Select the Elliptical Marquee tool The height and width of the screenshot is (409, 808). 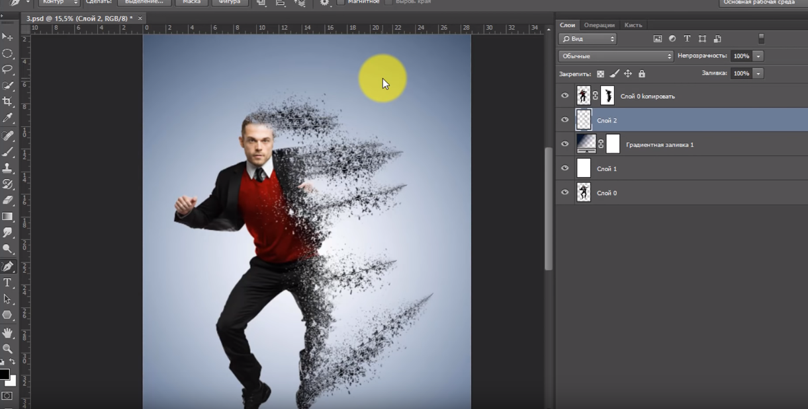[x=7, y=54]
